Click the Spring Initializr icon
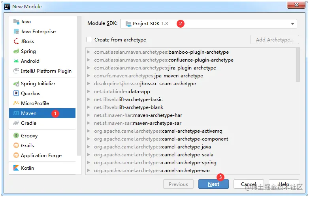Screen dimensions: 309x197 16,84
